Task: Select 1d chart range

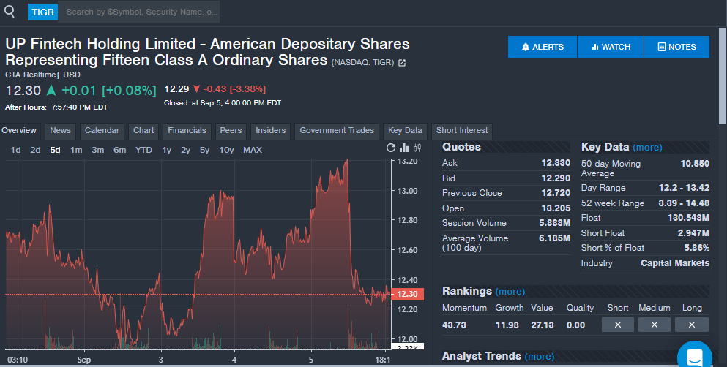Action: click(x=16, y=150)
